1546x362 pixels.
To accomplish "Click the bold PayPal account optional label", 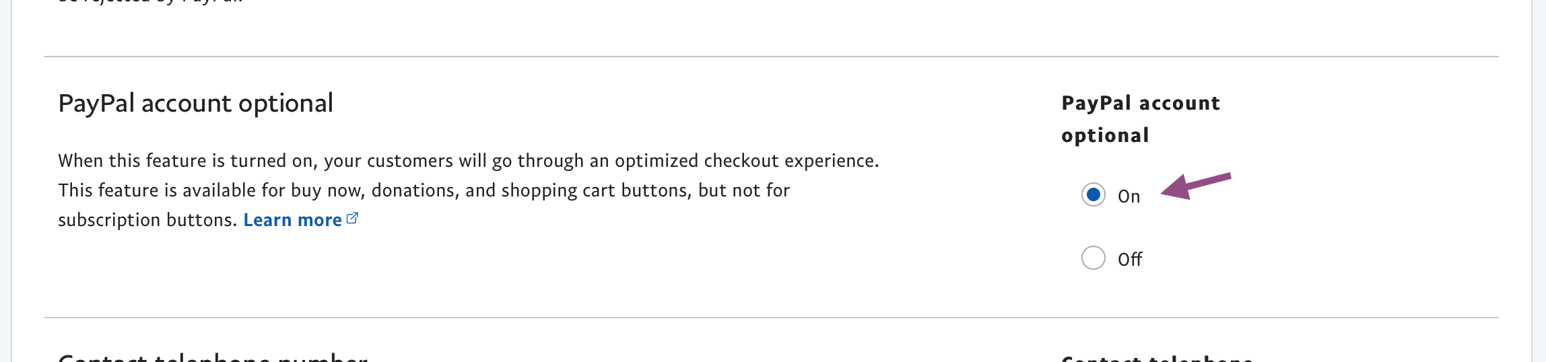I will pyautogui.click(x=1140, y=118).
